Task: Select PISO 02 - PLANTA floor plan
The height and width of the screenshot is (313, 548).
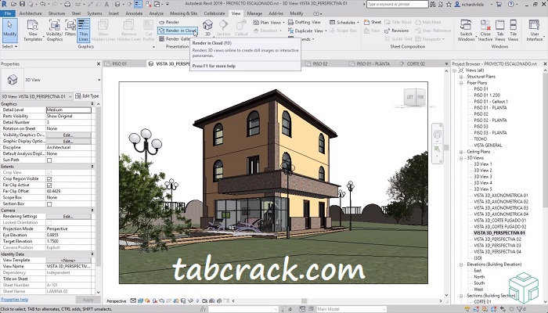Action: pos(490,121)
